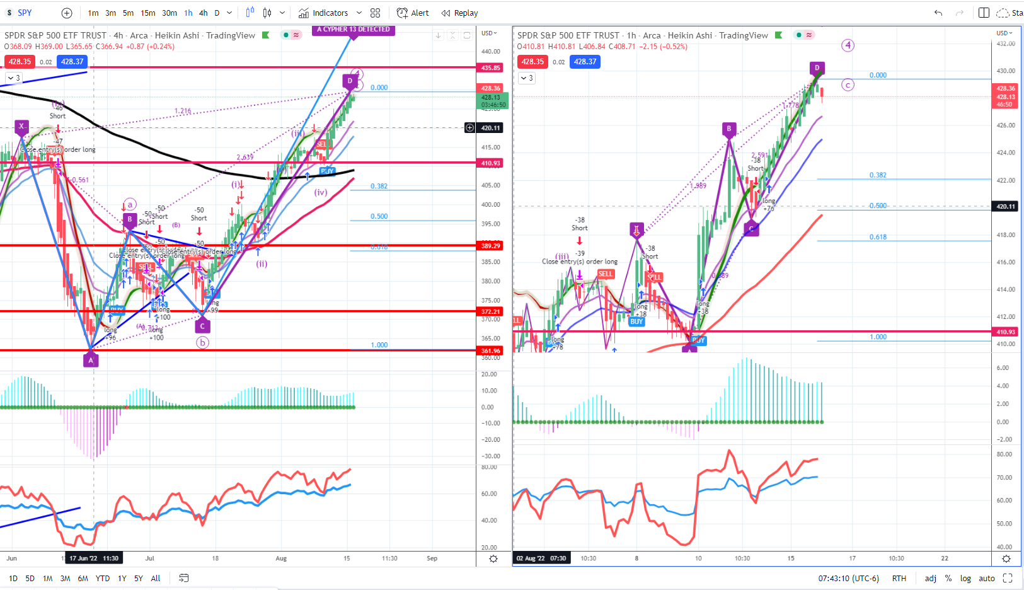1024x590 pixels.
Task: Select the 5m timeframe
Action: pos(129,13)
